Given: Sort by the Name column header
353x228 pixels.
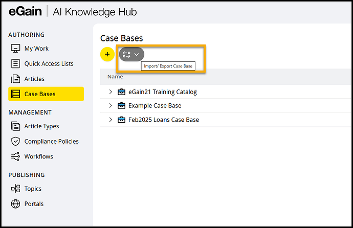Looking at the screenshot, I should (115, 77).
